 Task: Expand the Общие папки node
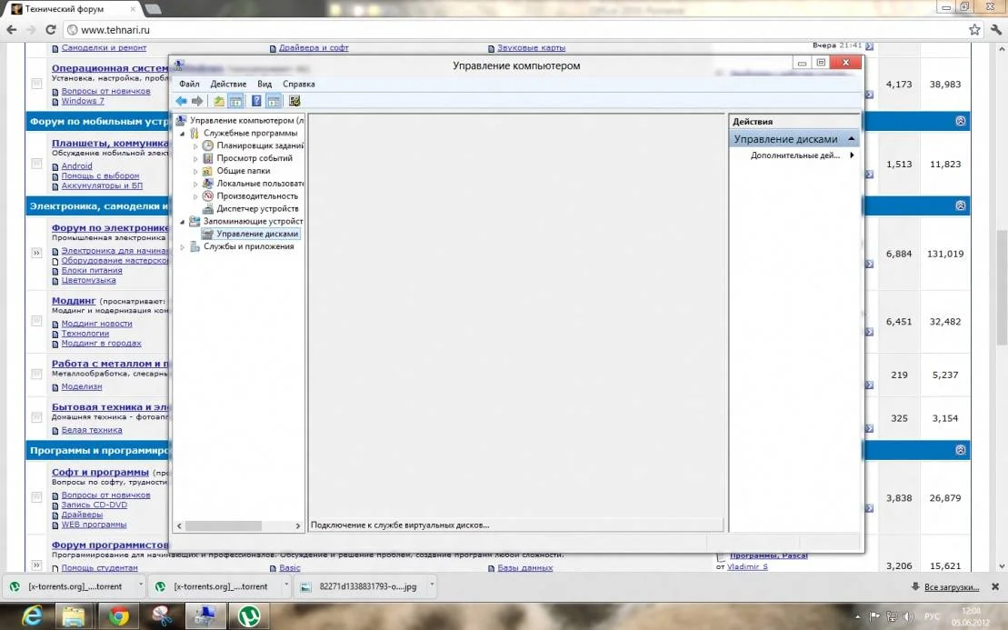(195, 172)
